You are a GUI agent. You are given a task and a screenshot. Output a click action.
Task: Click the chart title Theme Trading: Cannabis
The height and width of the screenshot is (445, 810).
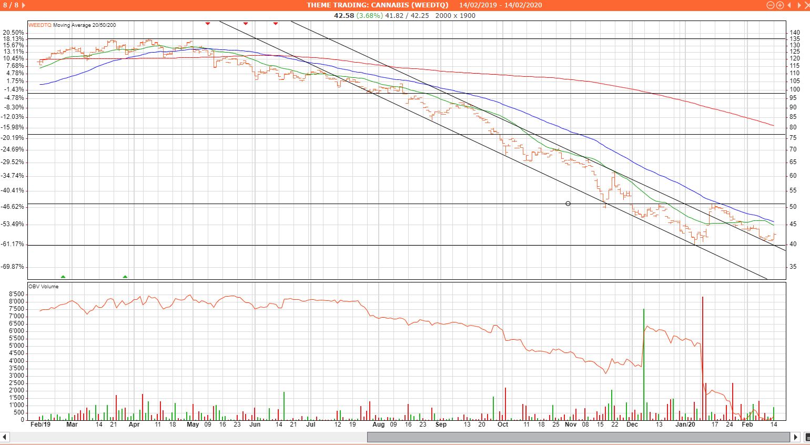coord(377,5)
